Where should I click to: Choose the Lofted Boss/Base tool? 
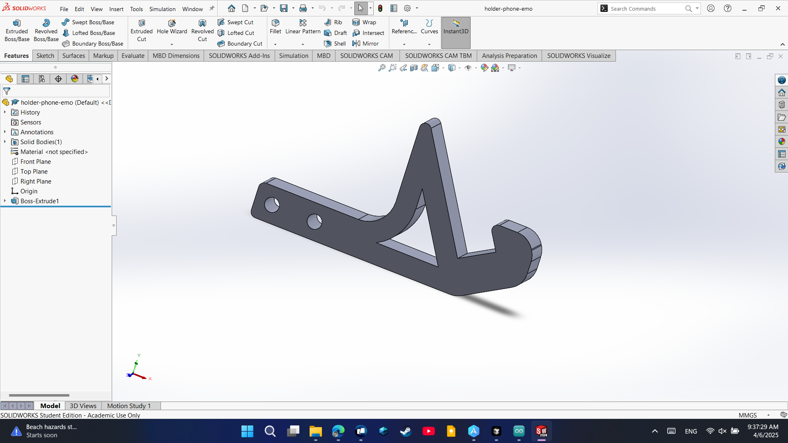(x=88, y=33)
